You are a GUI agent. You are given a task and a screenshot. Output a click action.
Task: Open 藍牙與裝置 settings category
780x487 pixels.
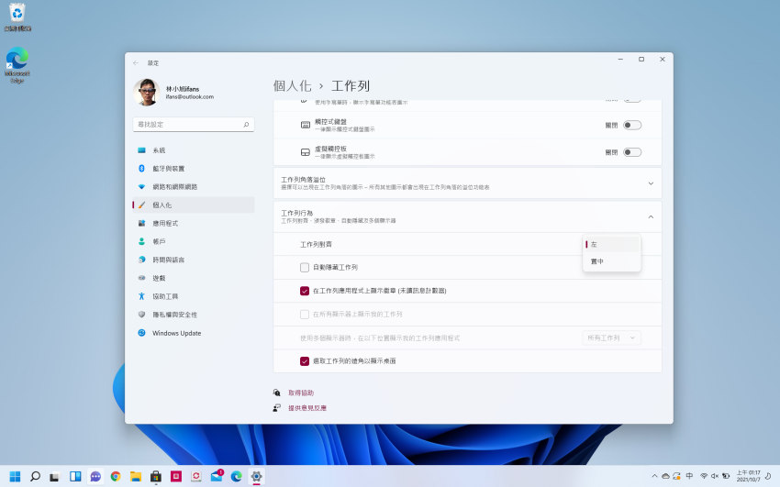point(194,169)
